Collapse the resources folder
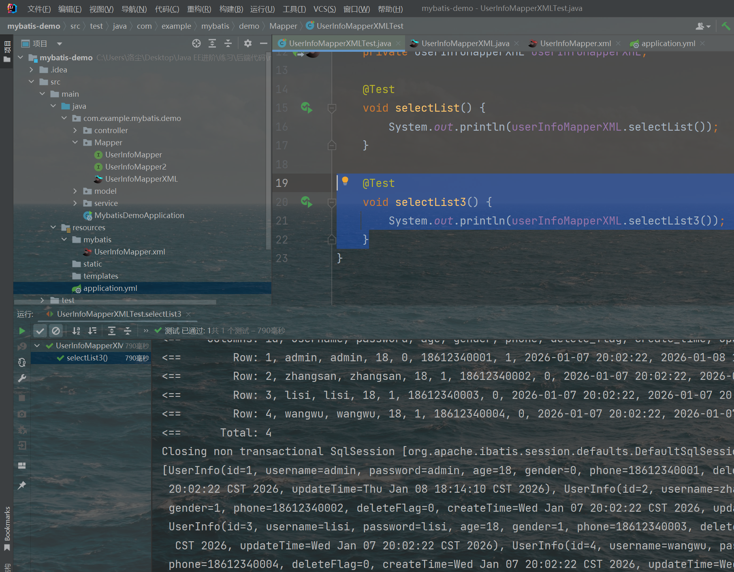Viewport: 734px width, 572px height. tap(53, 227)
